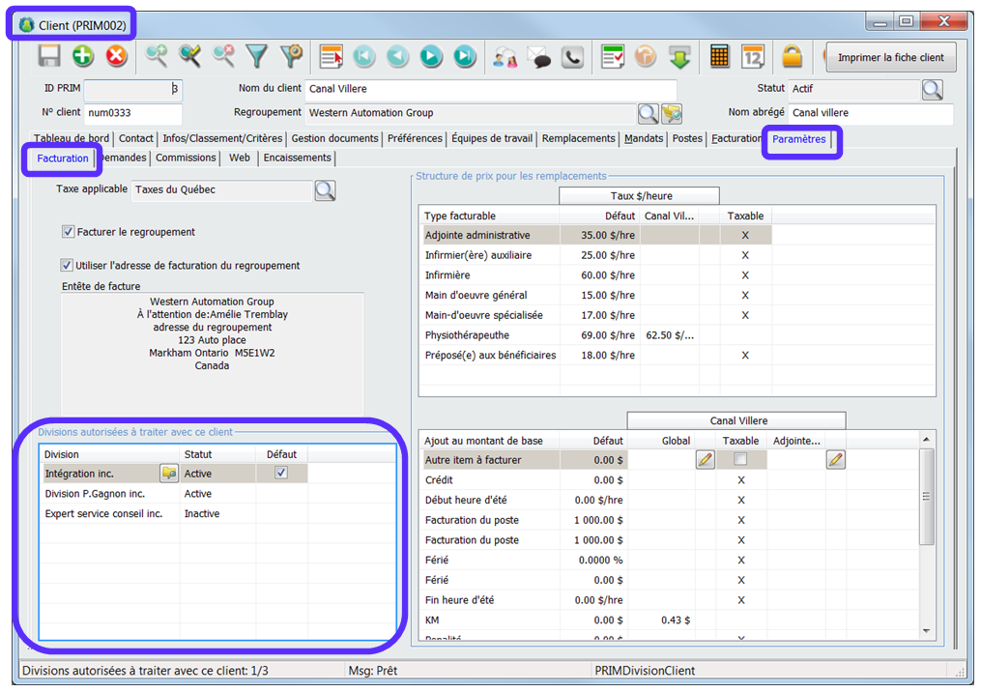
Task: Click Imprimer la fiche client button
Action: point(890,58)
